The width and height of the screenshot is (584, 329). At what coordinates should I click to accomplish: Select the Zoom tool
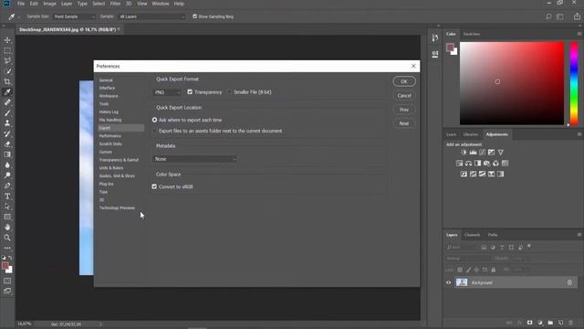click(x=7, y=238)
